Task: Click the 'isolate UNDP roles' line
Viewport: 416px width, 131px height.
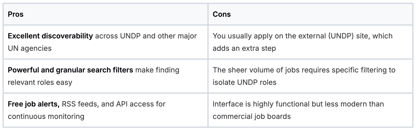Action: (244, 82)
